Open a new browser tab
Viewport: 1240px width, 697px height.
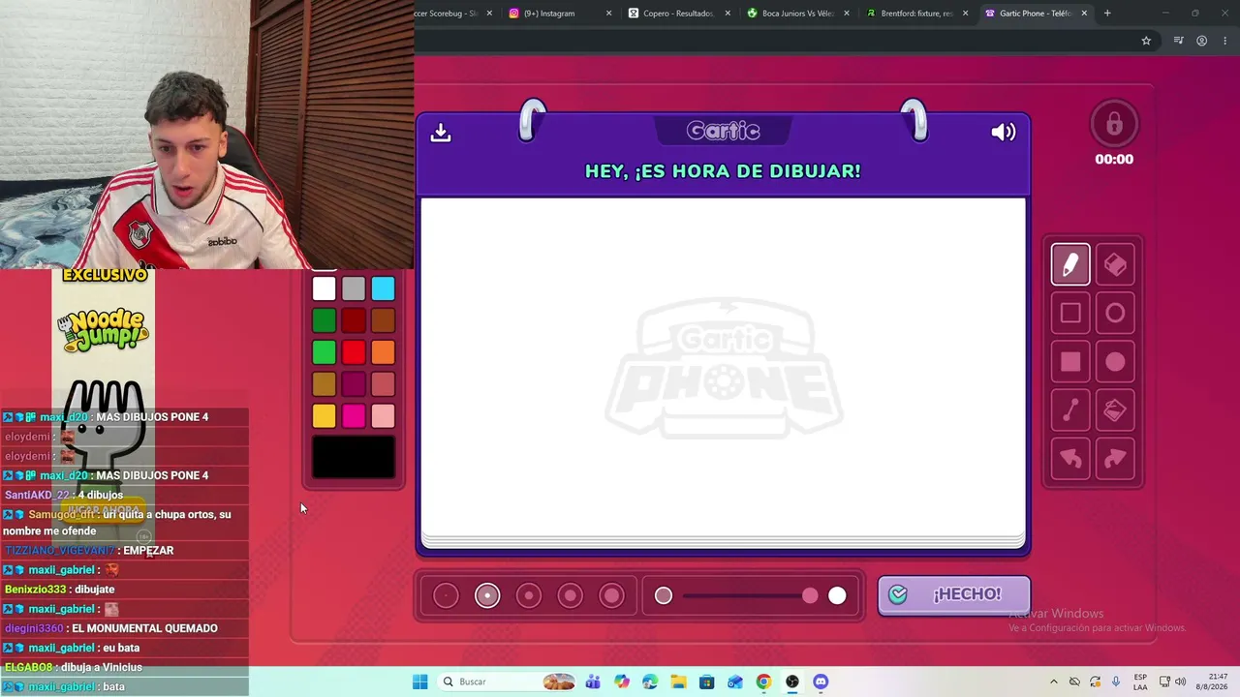[x=1107, y=14]
